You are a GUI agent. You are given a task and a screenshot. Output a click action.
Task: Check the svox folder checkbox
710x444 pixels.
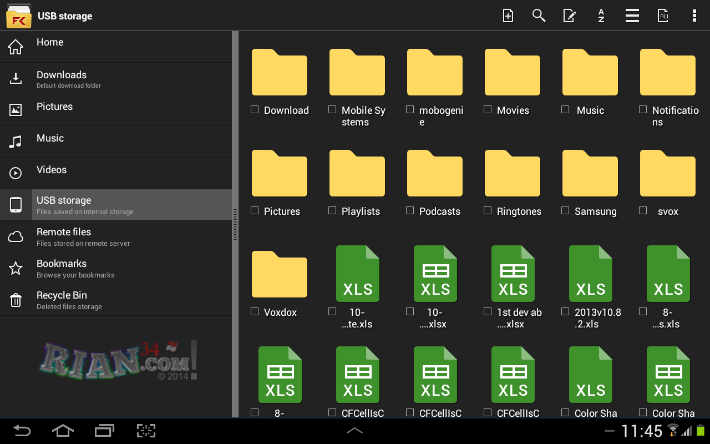pos(643,211)
